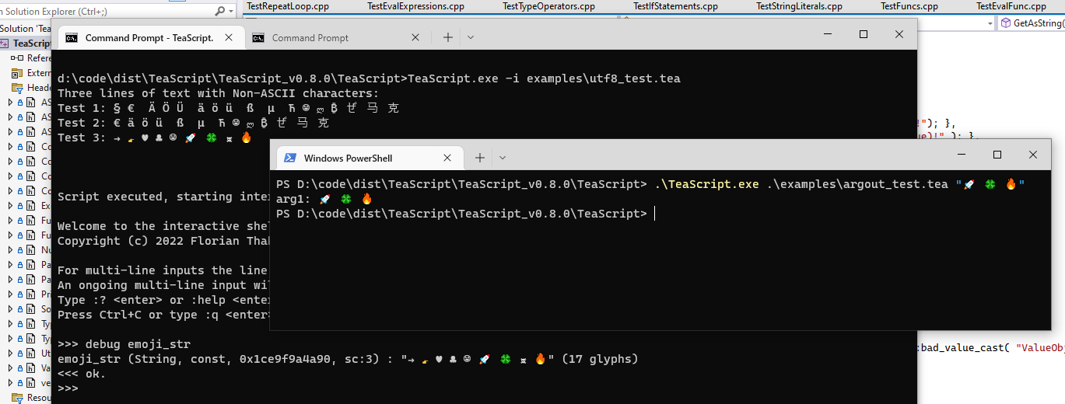Screen dimensions: 1065x404
Task: Select the Windows PowerShell tab
Action: pos(369,158)
